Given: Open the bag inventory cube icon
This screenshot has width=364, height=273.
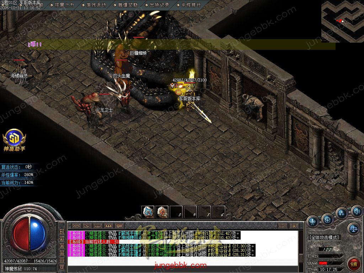Looking at the screenshot, I should pyautogui.click(x=327, y=220).
